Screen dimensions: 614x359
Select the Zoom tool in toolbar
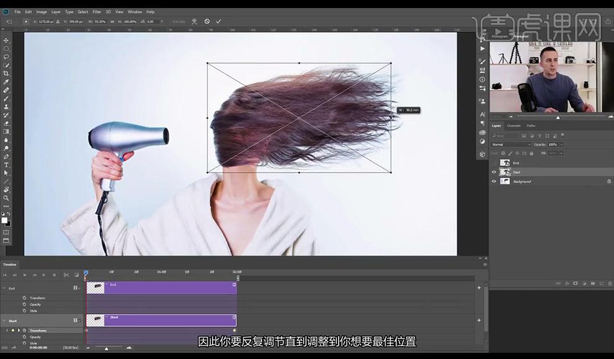click(x=6, y=198)
